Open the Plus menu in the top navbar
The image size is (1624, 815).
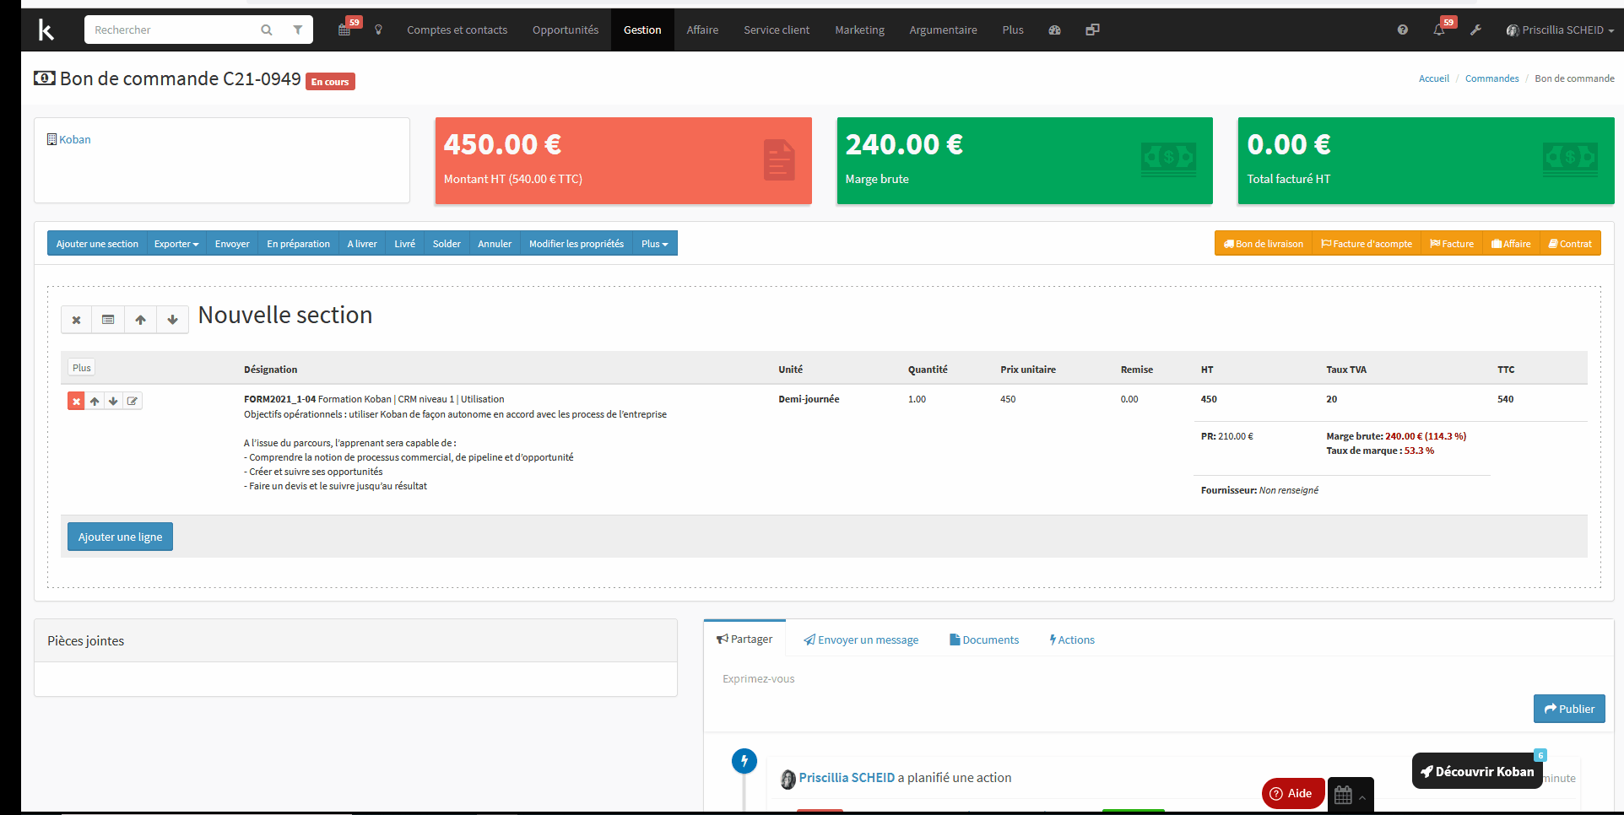[x=1013, y=30]
